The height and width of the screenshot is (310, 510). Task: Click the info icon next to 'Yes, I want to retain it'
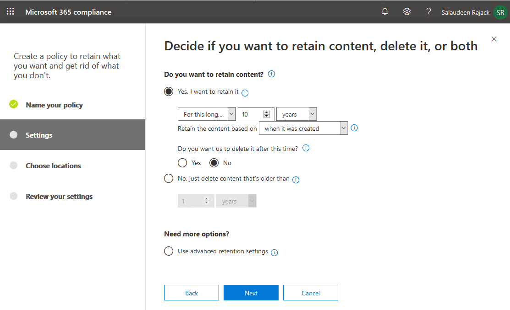tap(245, 93)
